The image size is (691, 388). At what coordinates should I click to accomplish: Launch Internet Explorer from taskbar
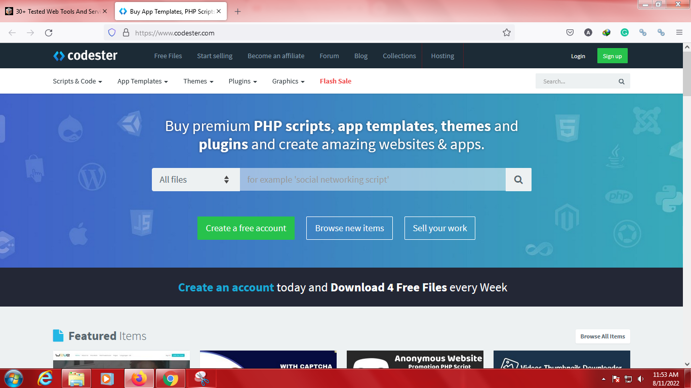[45, 378]
